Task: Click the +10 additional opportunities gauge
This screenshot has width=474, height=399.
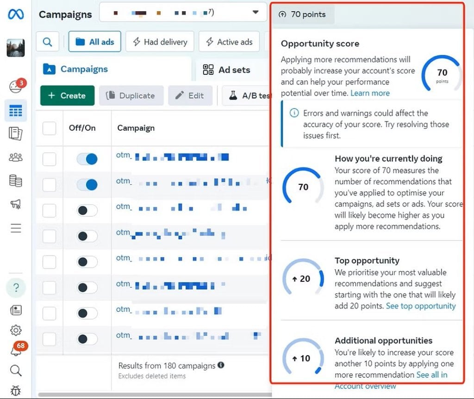Action: 303,356
